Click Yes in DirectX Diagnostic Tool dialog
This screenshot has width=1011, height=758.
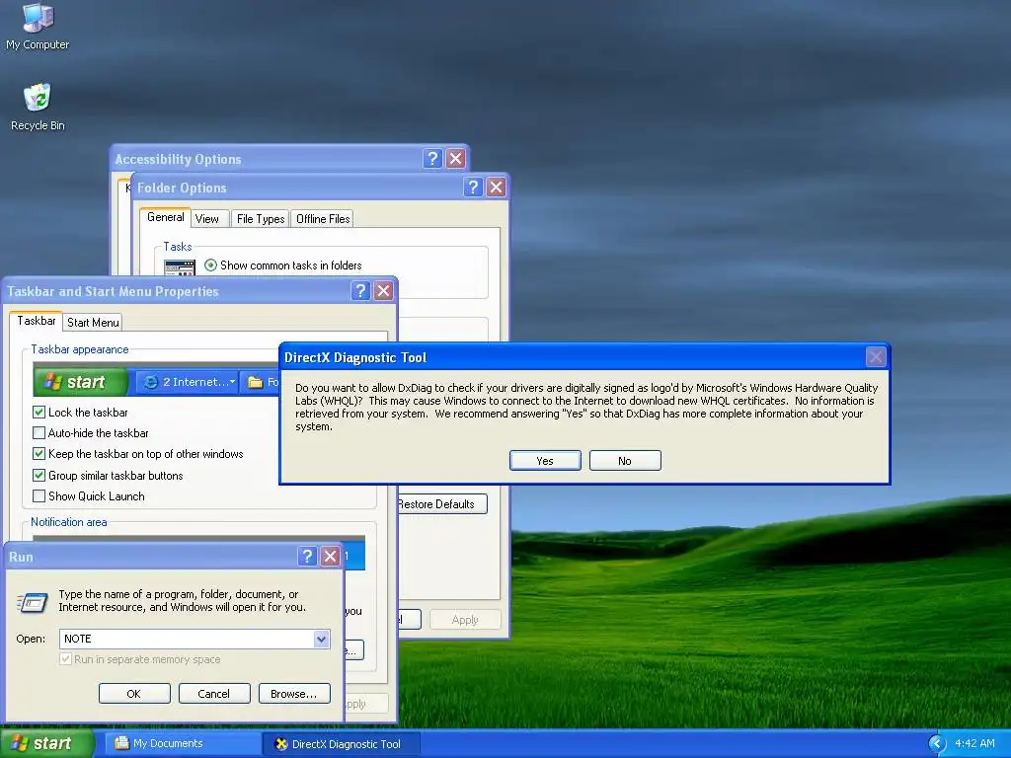click(x=545, y=460)
